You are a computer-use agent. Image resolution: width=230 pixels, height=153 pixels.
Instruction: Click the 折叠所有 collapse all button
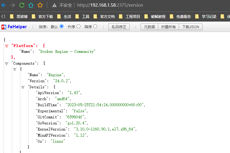point(168,27)
